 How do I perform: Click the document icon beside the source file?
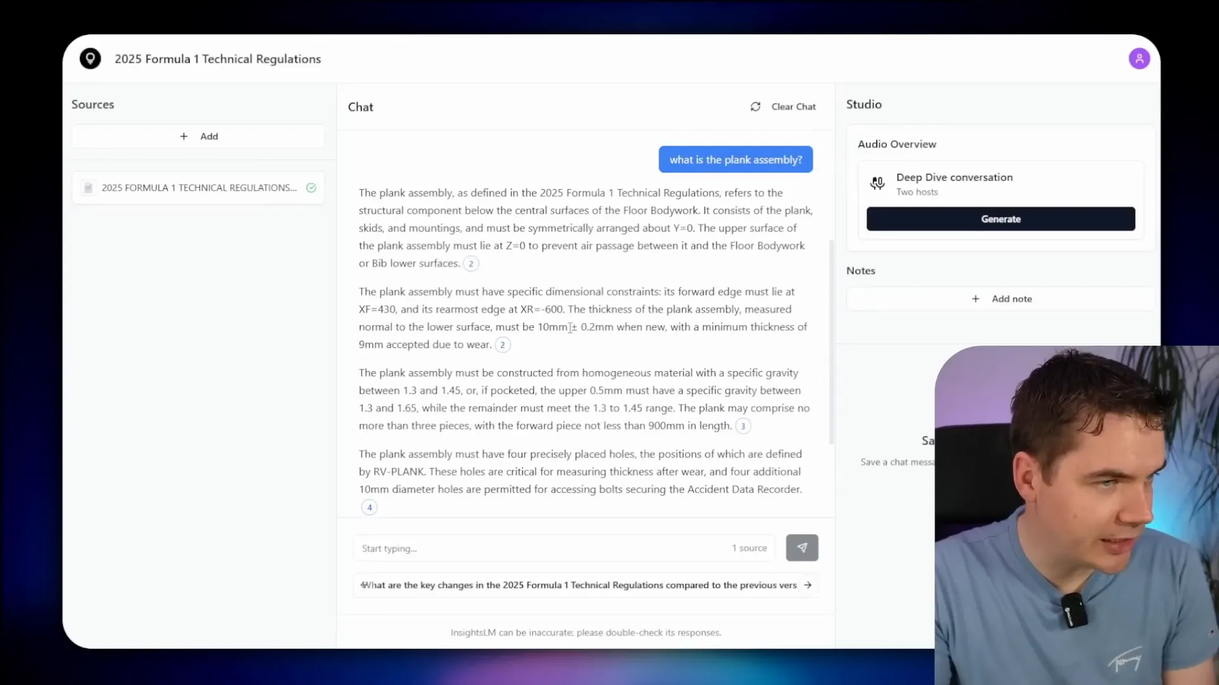tap(88, 188)
